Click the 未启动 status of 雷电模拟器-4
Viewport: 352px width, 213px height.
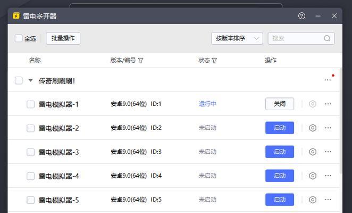[207, 176]
